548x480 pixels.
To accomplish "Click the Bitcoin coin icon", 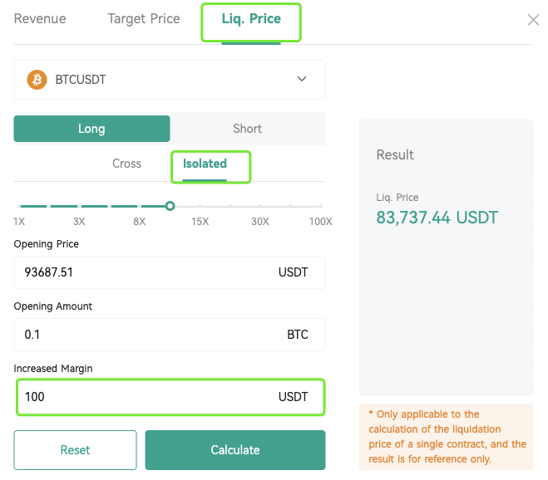I will pyautogui.click(x=37, y=80).
